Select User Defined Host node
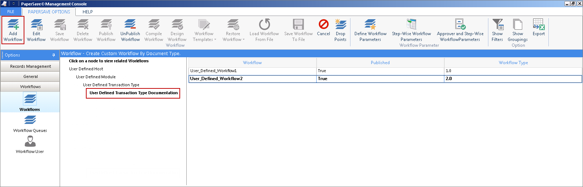Viewport: 583px width, 187px height. [x=86, y=69]
